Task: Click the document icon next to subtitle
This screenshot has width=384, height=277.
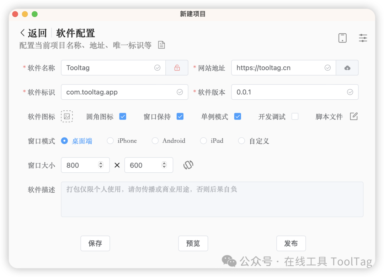Action: click(161, 45)
